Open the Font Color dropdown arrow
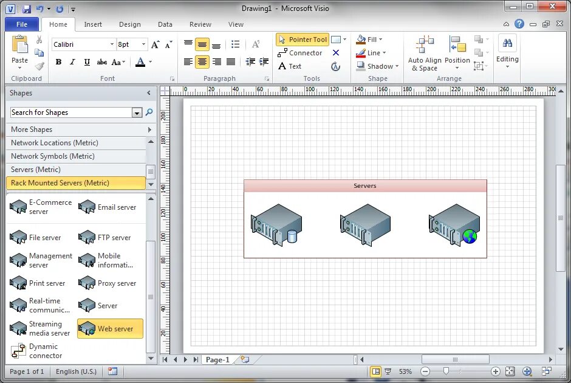571x383 pixels. coord(151,62)
